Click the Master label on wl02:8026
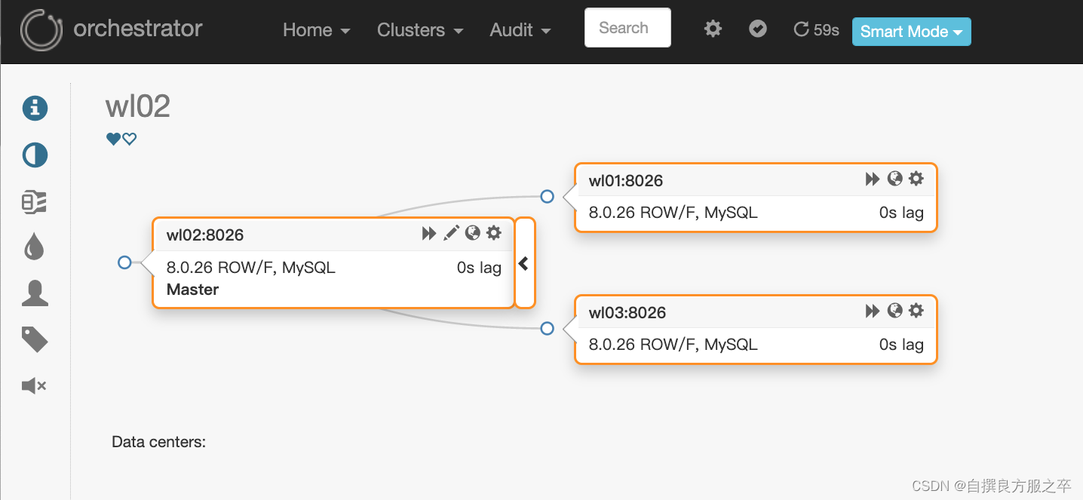Screen dimensions: 1083x500 192,290
